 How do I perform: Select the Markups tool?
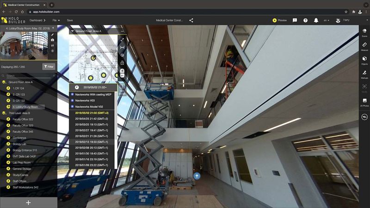point(364,74)
